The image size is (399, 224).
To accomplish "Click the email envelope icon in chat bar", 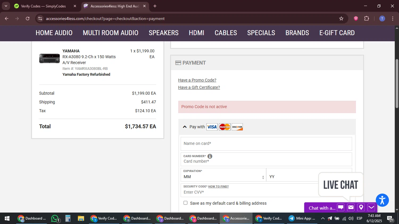I will (x=351, y=208).
